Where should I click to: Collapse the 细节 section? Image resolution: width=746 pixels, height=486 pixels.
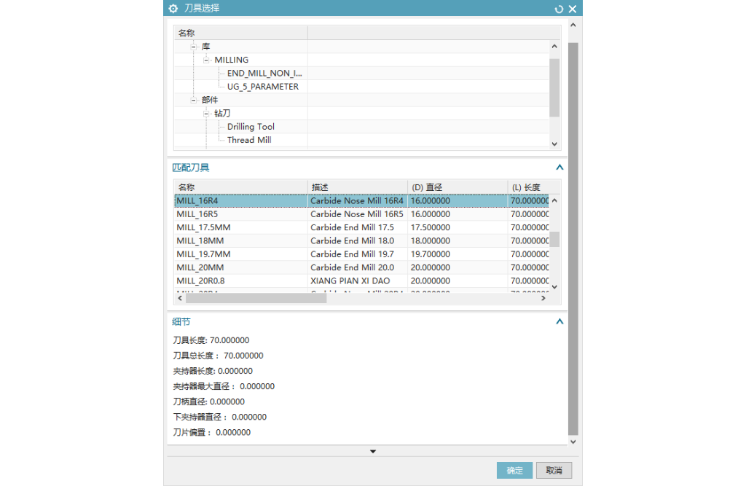click(559, 321)
